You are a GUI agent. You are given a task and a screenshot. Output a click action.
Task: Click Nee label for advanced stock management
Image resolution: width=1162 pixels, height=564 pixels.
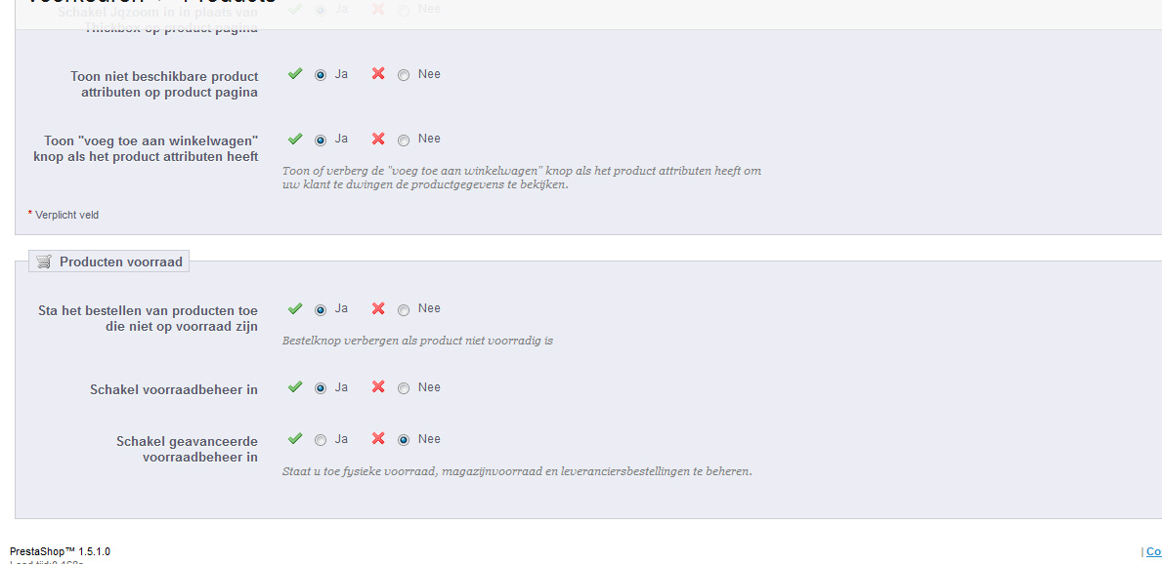(429, 439)
